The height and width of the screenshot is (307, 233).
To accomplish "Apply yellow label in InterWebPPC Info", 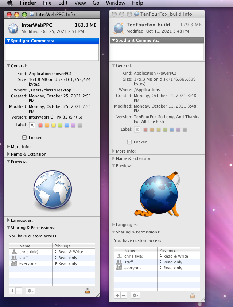I will (54, 125).
